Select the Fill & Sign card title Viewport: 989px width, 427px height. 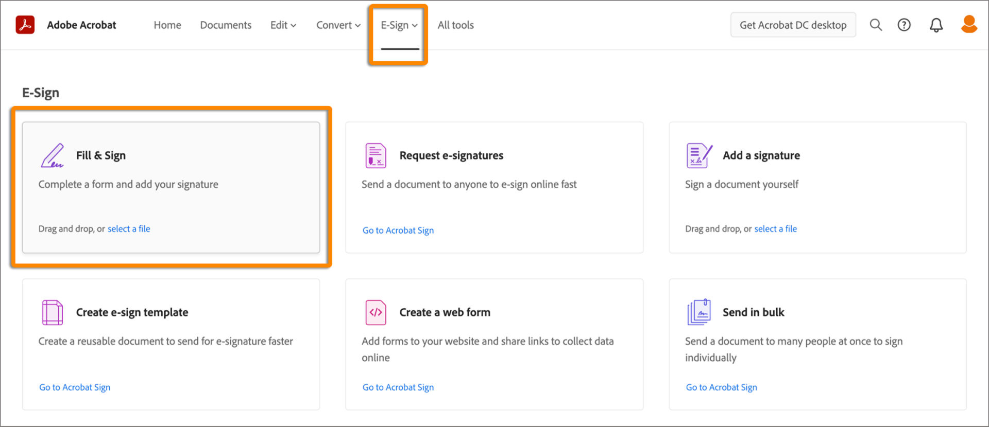pos(101,155)
